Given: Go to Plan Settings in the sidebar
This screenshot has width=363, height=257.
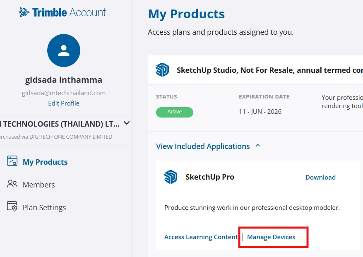Looking at the screenshot, I should (44, 207).
